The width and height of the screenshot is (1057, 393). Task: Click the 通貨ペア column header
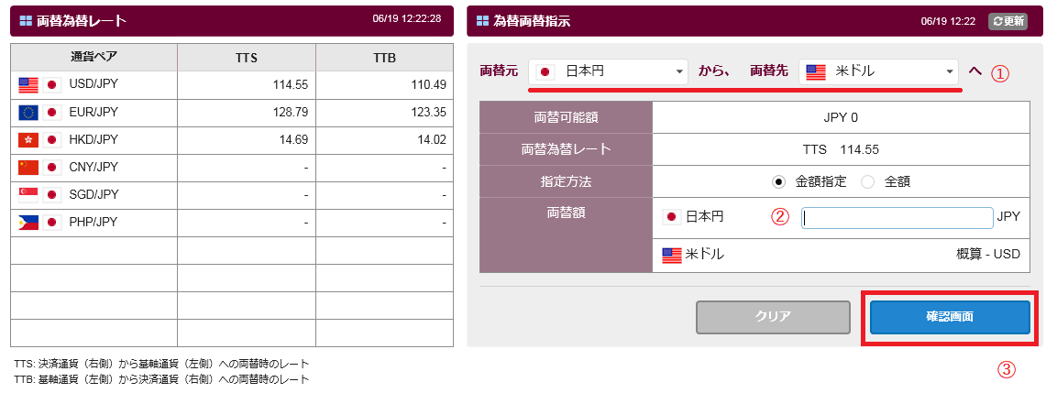click(94, 58)
